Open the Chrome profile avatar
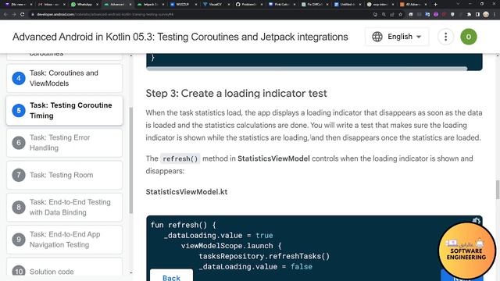 click(x=486, y=14)
